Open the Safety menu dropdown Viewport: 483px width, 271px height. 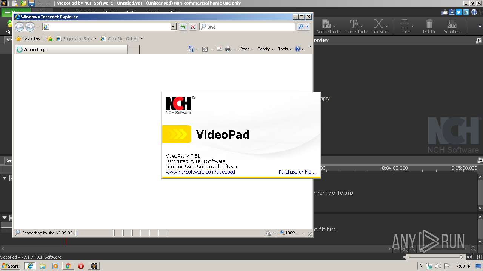click(x=266, y=49)
